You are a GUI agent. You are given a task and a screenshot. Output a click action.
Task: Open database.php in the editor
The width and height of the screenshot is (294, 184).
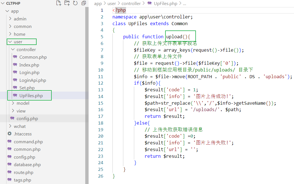23,164
